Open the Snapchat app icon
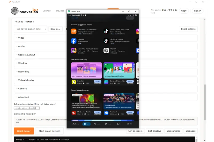Viewport: 214px width, 142px height. [74, 82]
